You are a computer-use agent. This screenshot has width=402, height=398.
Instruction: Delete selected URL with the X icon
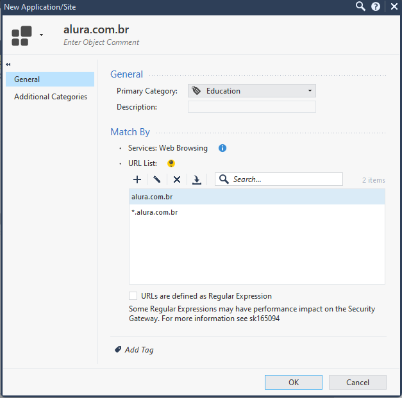177,179
